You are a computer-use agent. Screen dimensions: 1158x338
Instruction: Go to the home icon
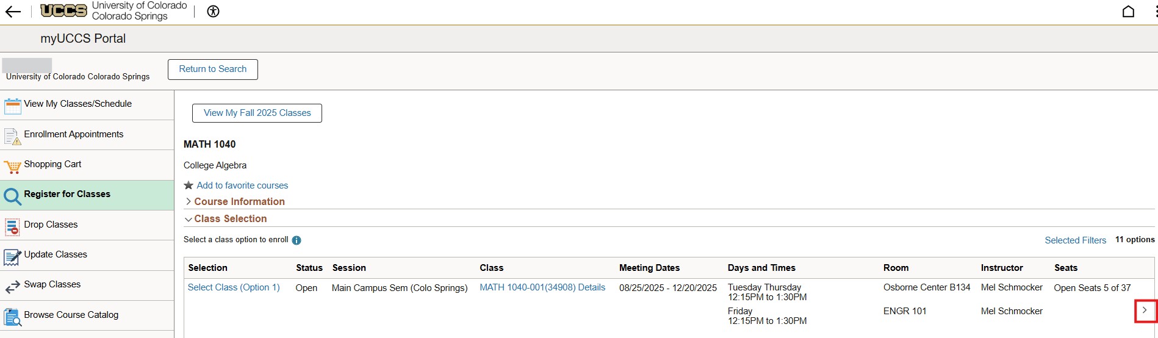pos(1128,12)
